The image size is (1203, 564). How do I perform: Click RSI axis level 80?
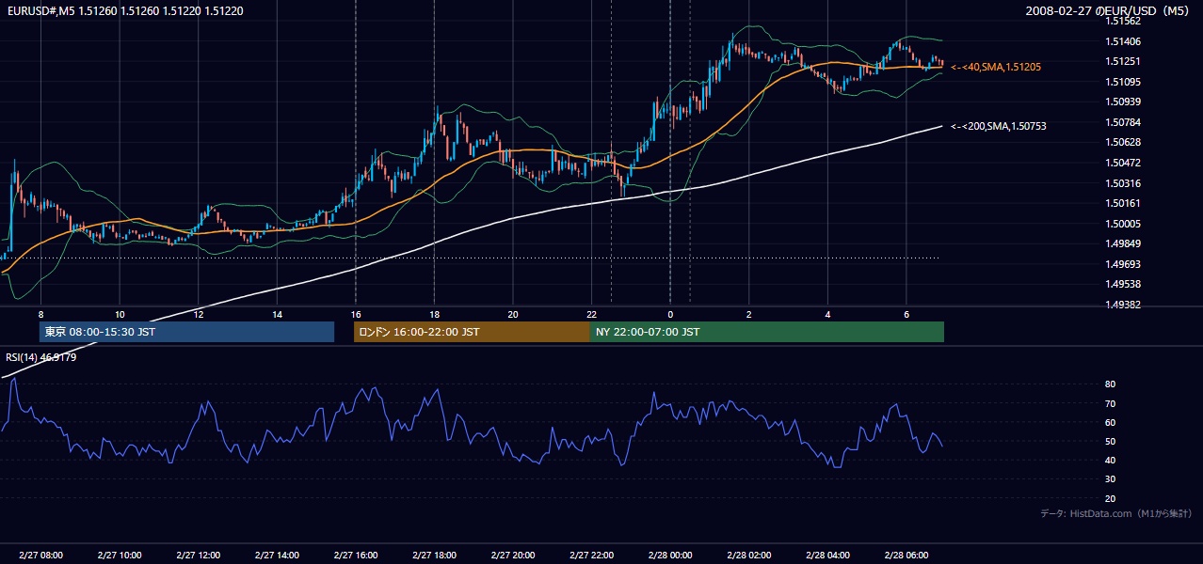tap(1110, 384)
